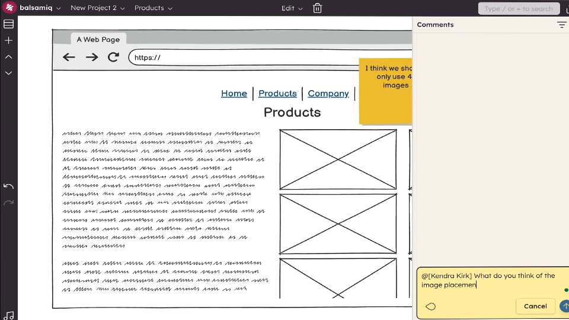The image size is (569, 320).
Task: Click the Home link in mockup
Action: [x=234, y=94]
